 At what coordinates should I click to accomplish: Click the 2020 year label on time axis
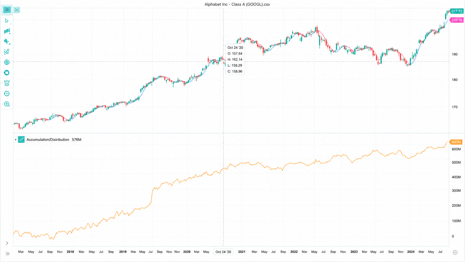[187, 252]
